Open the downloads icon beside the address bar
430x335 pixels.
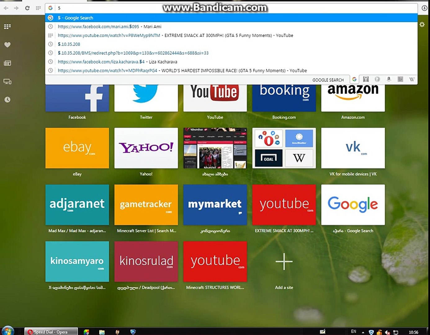point(424,8)
